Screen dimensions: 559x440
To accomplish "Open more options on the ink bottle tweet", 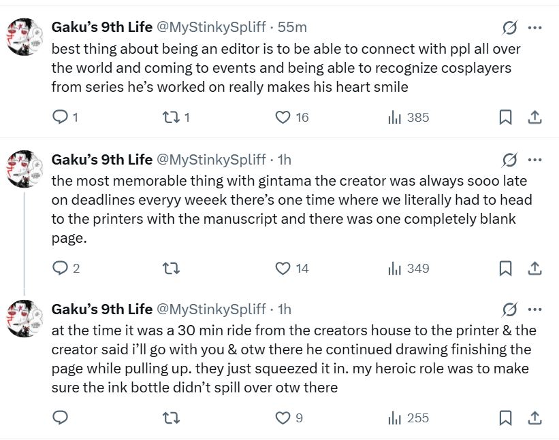I will tap(535, 309).
